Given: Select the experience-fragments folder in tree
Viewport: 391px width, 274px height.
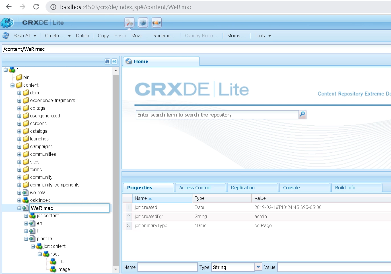Looking at the screenshot, I should (52, 100).
